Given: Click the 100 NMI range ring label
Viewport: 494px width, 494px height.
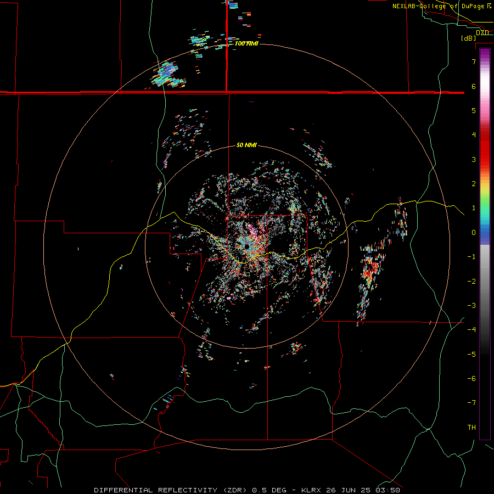Looking at the screenshot, I should [246, 43].
